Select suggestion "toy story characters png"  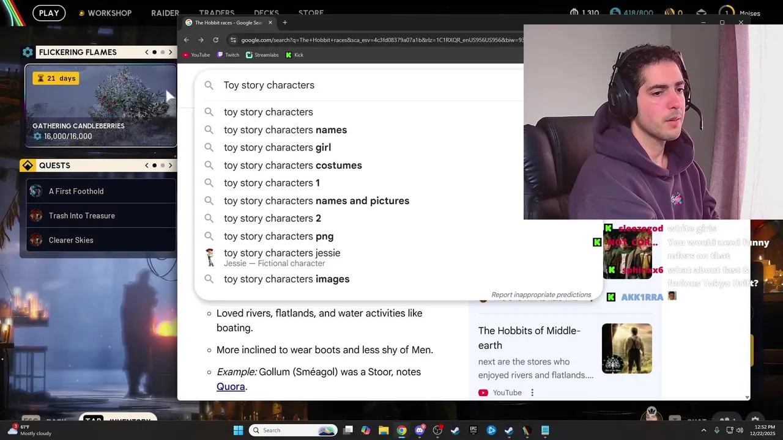pos(398,236)
